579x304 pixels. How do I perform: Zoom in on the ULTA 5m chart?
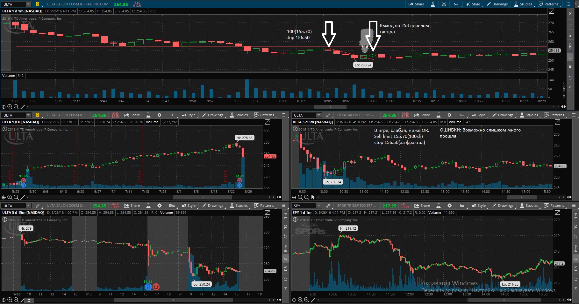coord(300,197)
